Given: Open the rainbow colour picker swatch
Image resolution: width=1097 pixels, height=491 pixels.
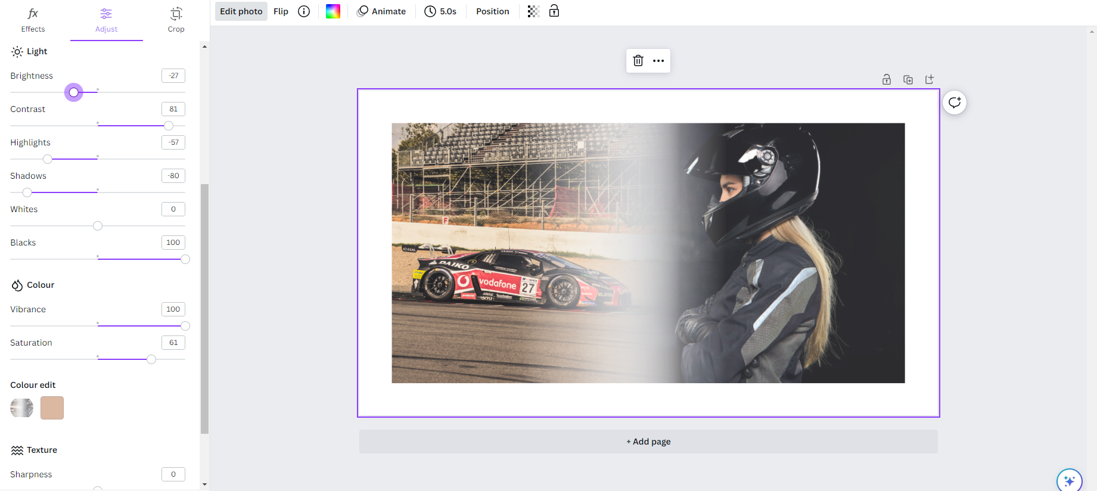Looking at the screenshot, I should click(x=333, y=11).
